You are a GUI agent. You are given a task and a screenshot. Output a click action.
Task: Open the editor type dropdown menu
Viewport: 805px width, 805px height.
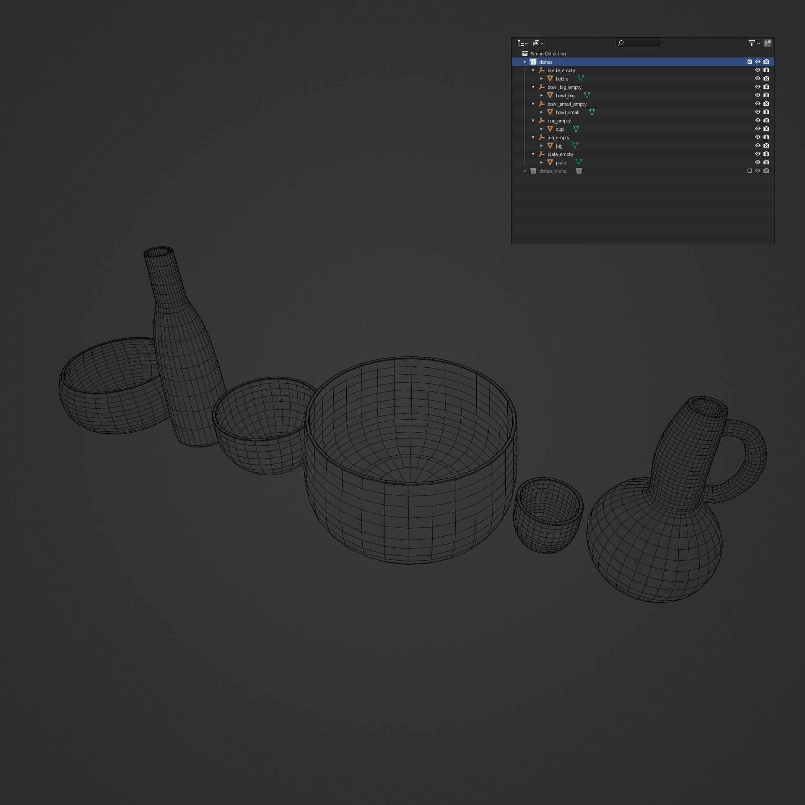(x=522, y=43)
